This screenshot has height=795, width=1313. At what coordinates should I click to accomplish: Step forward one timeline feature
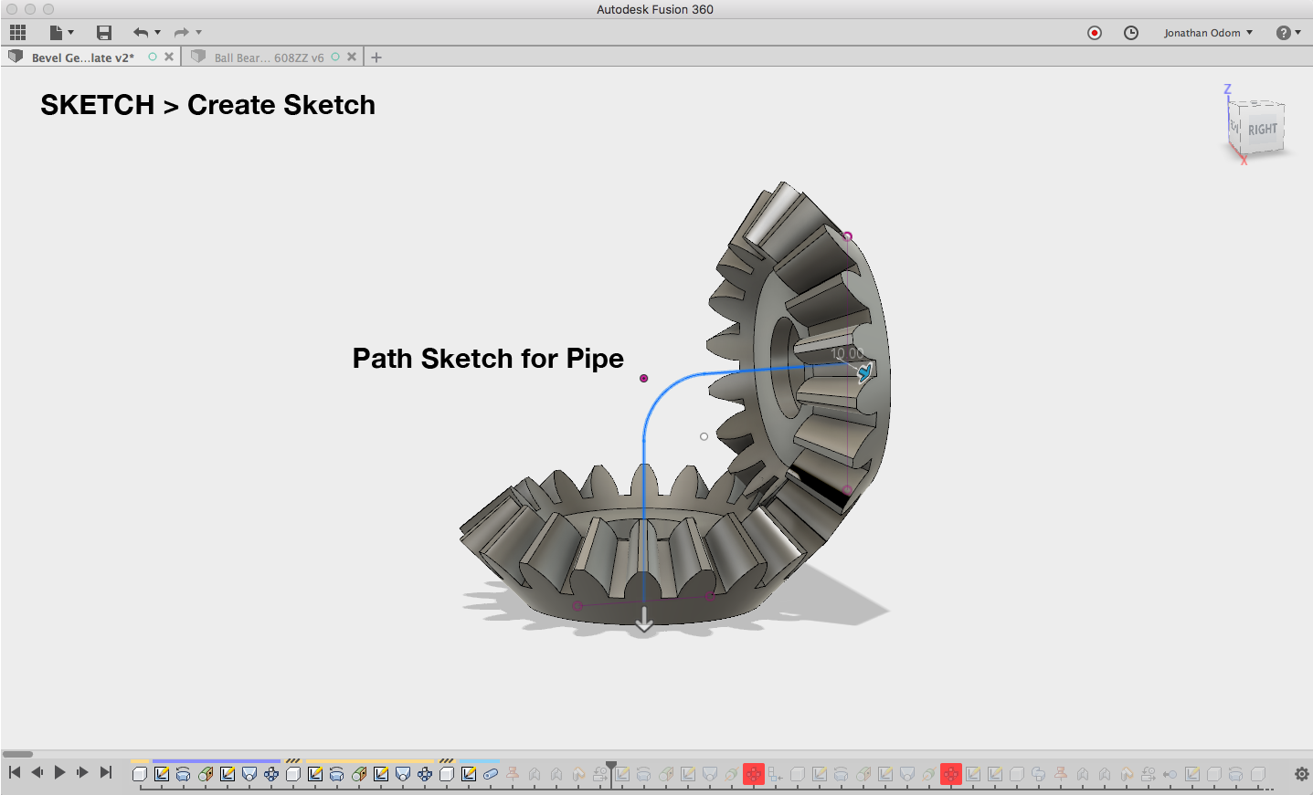(x=82, y=773)
